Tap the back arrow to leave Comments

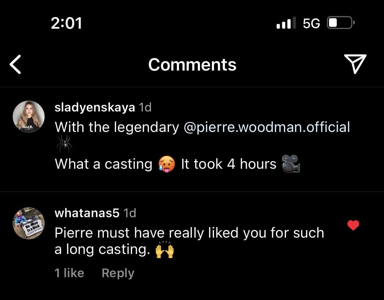(16, 64)
